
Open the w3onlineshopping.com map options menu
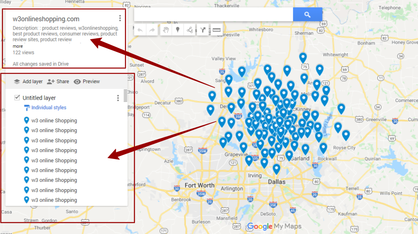click(x=120, y=18)
